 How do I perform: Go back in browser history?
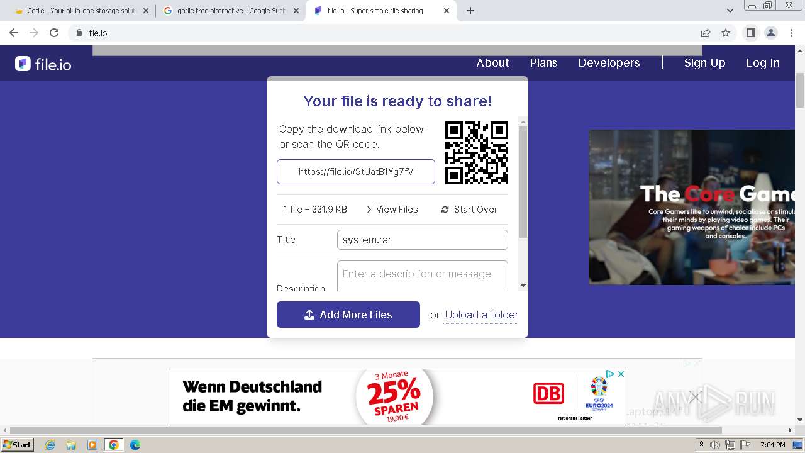point(14,33)
